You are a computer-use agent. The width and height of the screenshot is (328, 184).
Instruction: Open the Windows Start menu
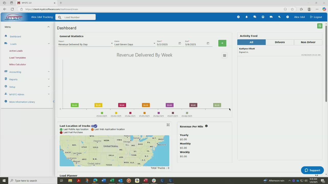tap(4, 181)
